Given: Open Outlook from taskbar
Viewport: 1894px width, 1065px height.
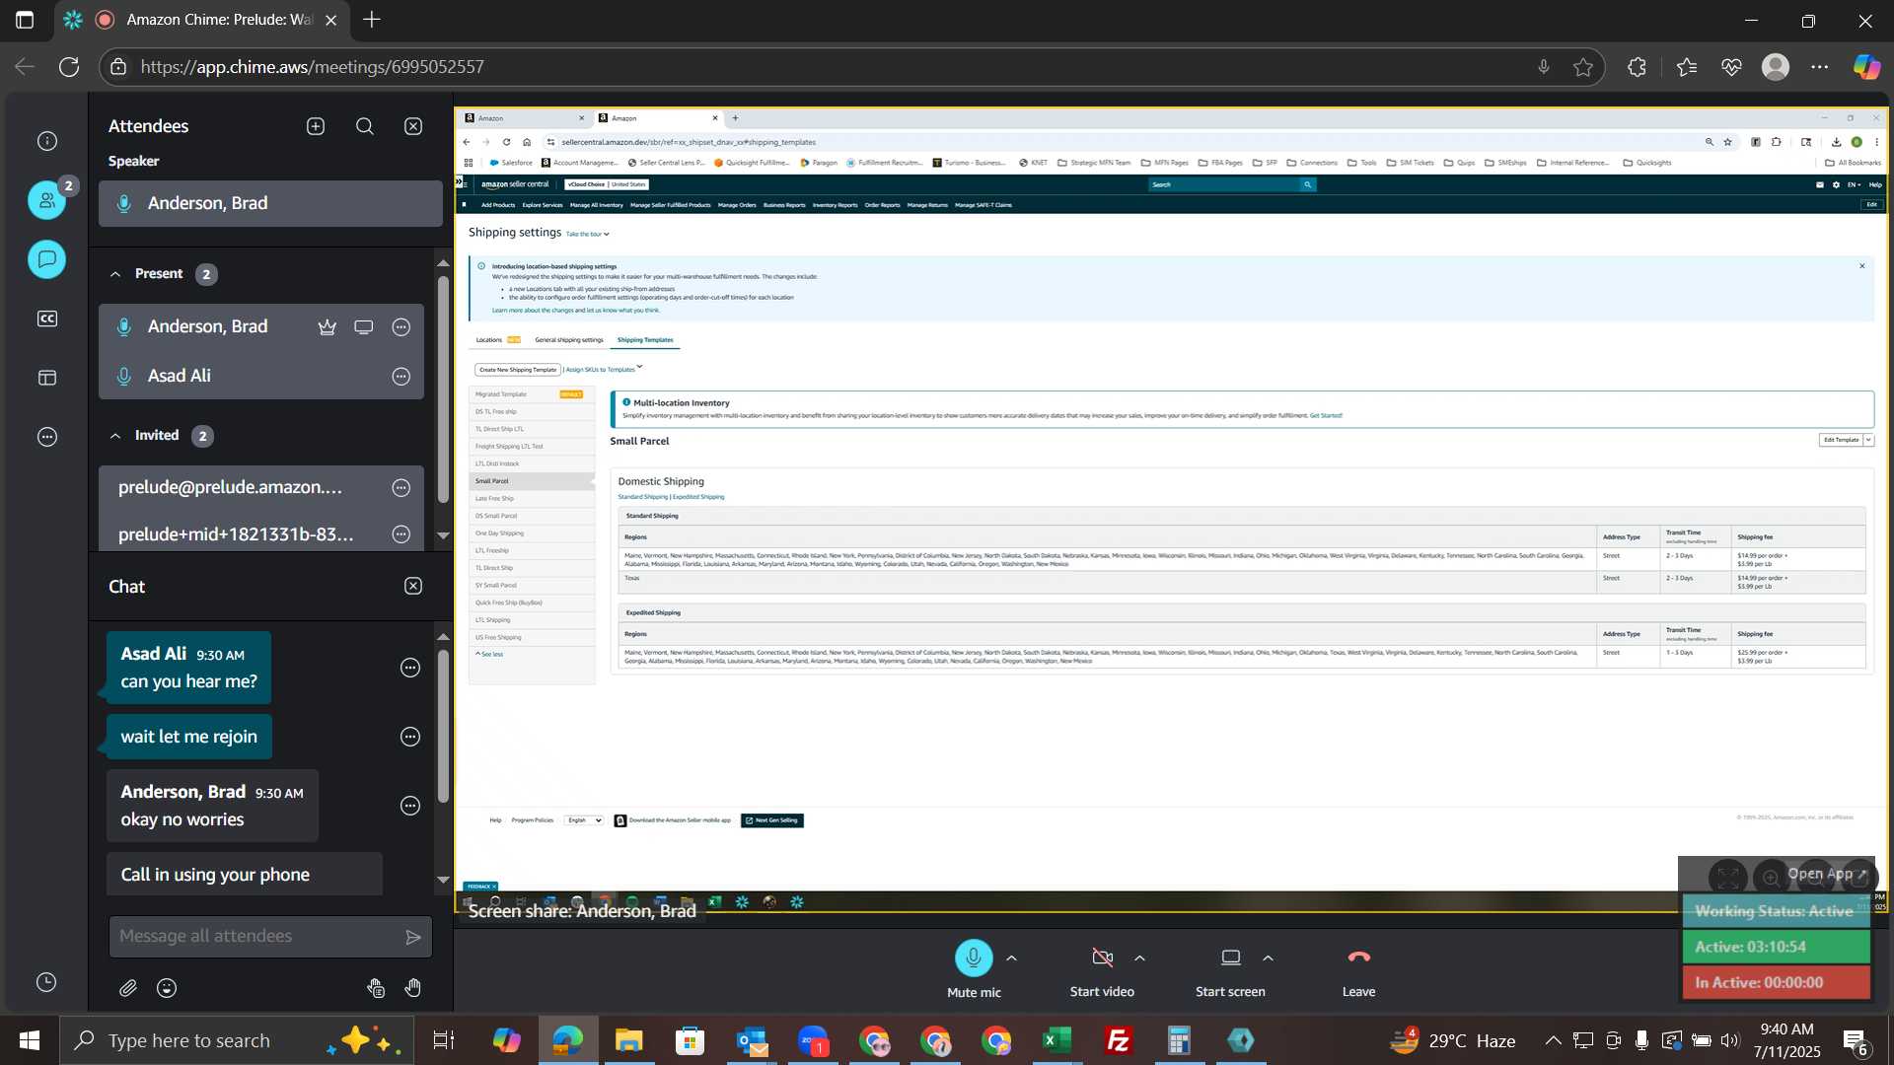Looking at the screenshot, I should tap(752, 1040).
